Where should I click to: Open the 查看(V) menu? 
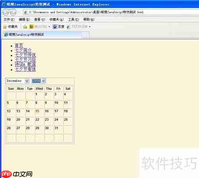[40, 19]
